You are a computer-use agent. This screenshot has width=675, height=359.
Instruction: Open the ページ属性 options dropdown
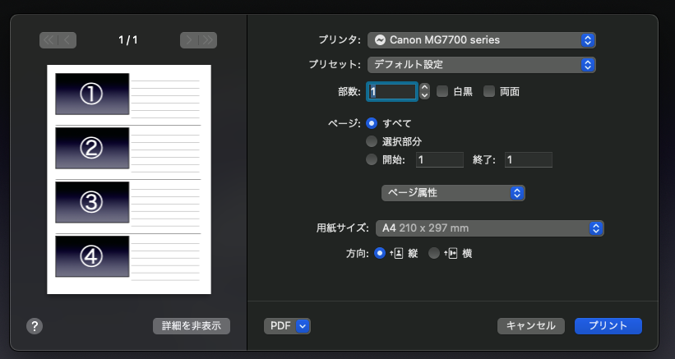453,193
